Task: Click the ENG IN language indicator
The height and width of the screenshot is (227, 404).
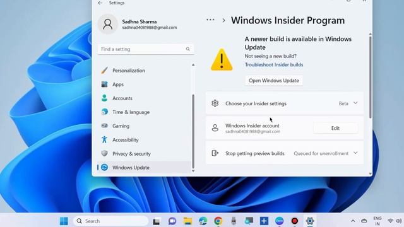Action: click(x=377, y=221)
